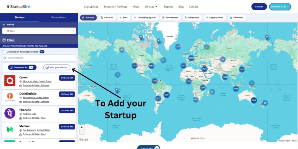Click the 1353 cluster marker over West Africa
The width and height of the screenshot is (298, 149).
pyautogui.click(x=189, y=81)
